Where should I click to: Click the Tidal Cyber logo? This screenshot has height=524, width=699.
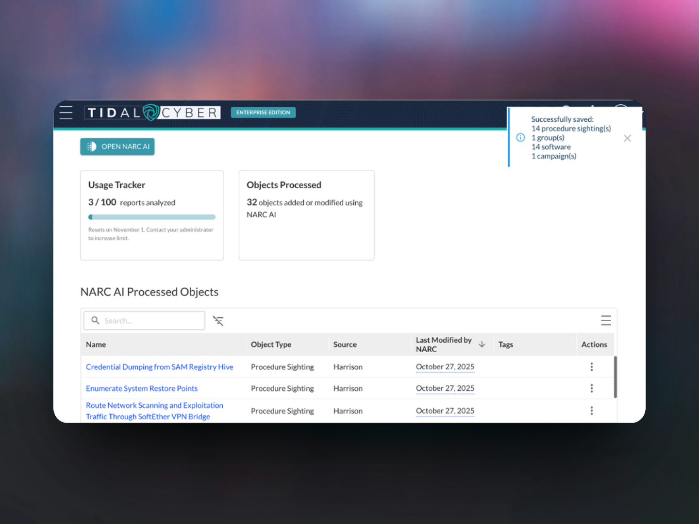[x=152, y=113]
